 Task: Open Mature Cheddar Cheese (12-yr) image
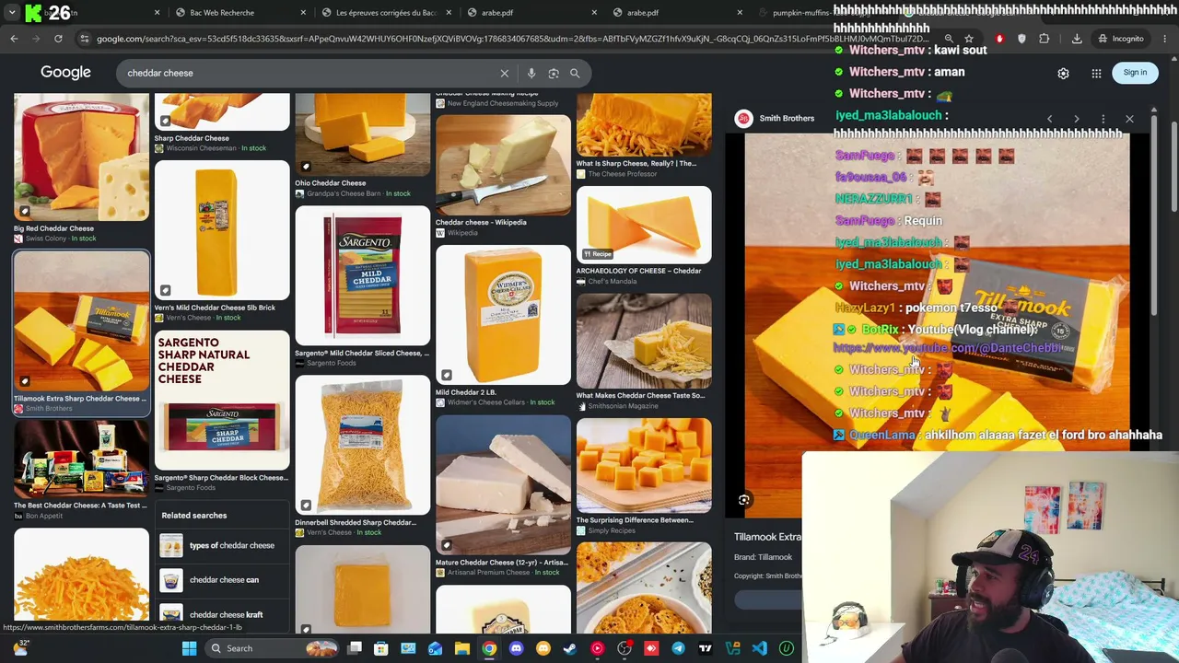(x=503, y=485)
